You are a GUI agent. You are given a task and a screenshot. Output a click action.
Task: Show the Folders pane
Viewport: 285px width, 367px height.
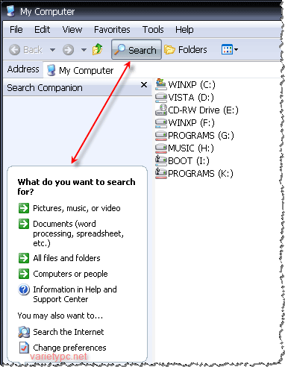coord(186,50)
